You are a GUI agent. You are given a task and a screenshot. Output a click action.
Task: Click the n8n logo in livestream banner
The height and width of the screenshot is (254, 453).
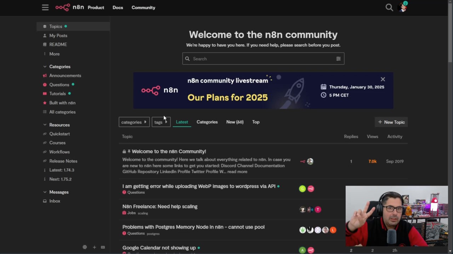160,90
